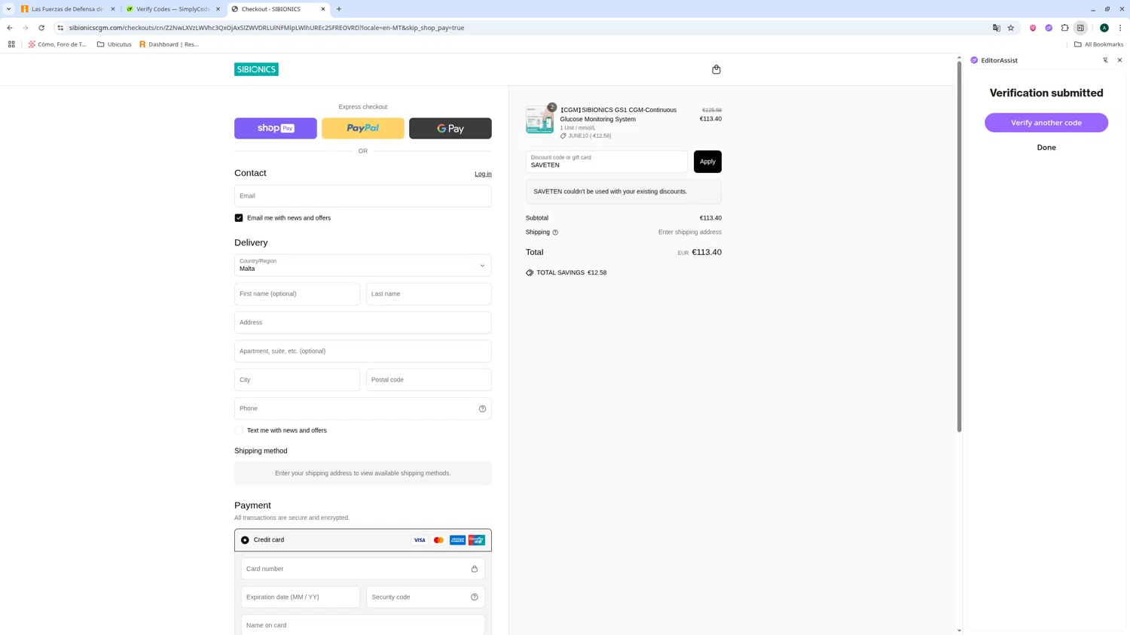Open the tab search dropdown arrow
Viewport: 1130px width, 635px height.
pyautogui.click(x=9, y=9)
